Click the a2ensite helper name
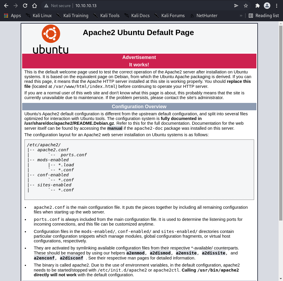This screenshot has height=281, width=283. click(x=186, y=253)
